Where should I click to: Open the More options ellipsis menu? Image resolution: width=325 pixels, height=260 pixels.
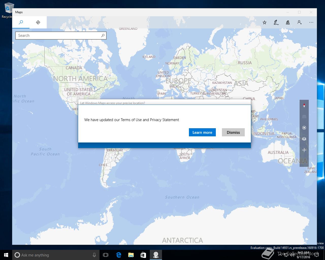(x=311, y=23)
